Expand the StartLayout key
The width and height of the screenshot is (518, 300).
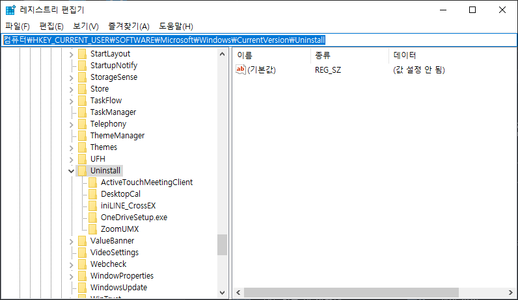pyautogui.click(x=72, y=54)
